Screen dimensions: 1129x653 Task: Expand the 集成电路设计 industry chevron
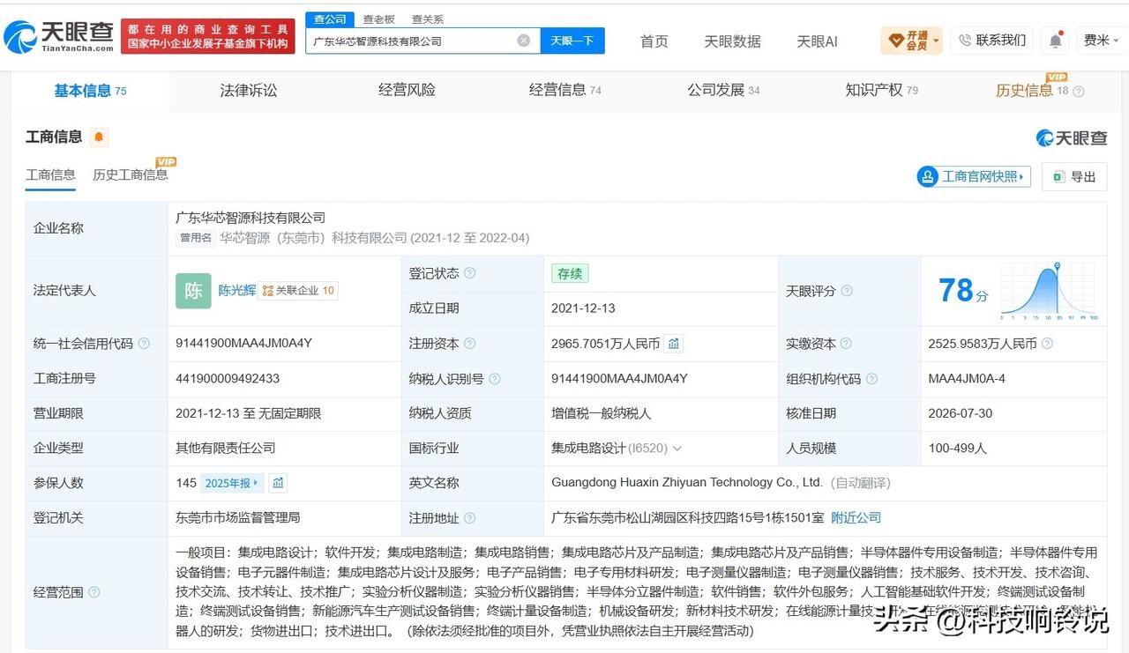coord(677,448)
